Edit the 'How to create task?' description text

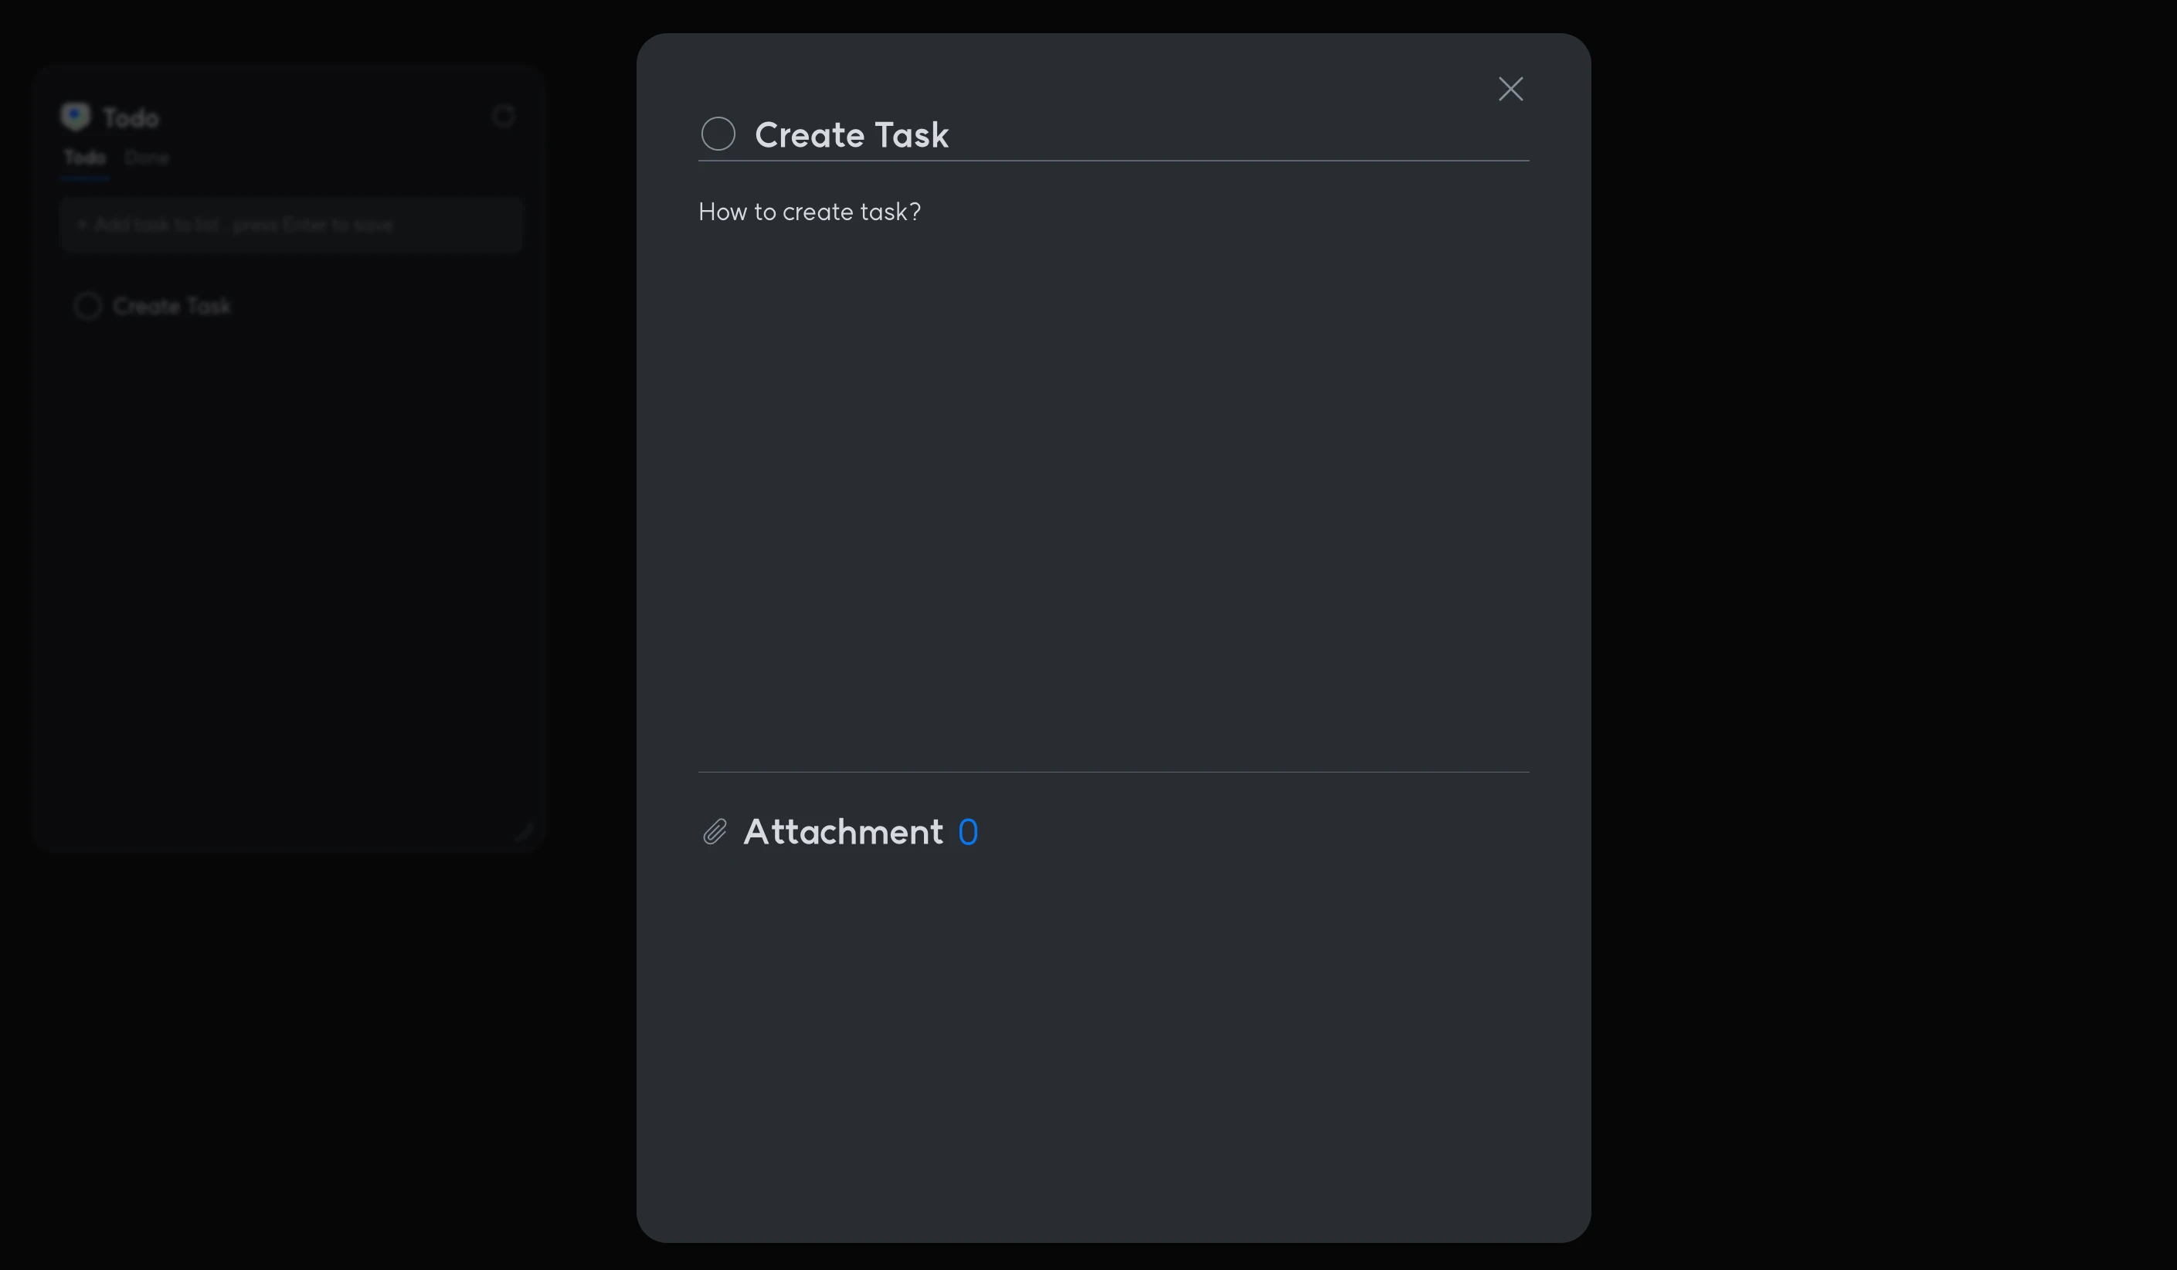tap(810, 212)
